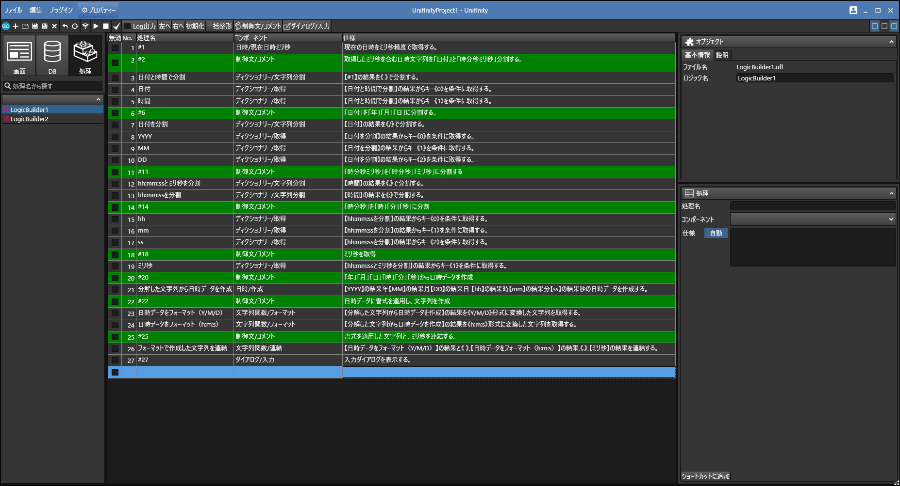The width and height of the screenshot is (900, 486).
Task: Collapse the 処理 properties panel
Action: tap(891, 193)
